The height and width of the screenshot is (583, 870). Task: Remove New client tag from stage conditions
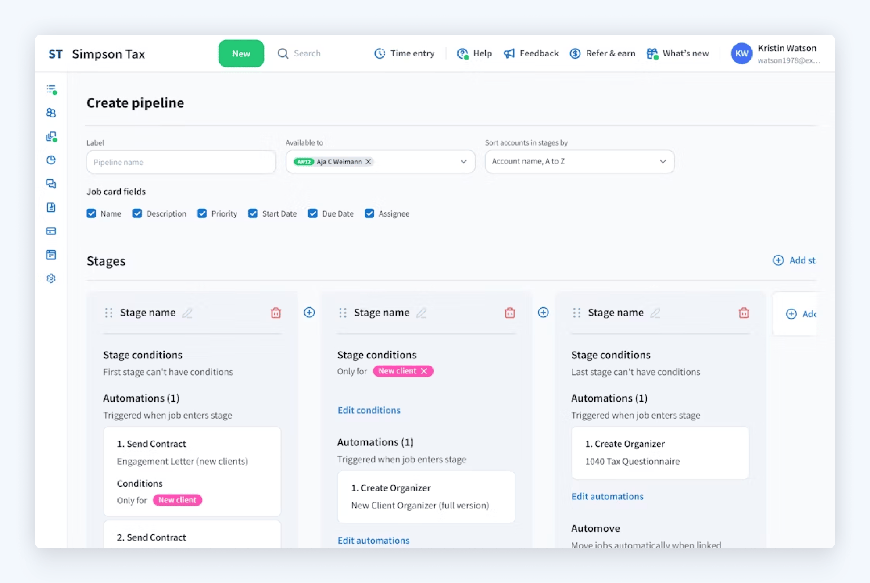[x=424, y=371]
